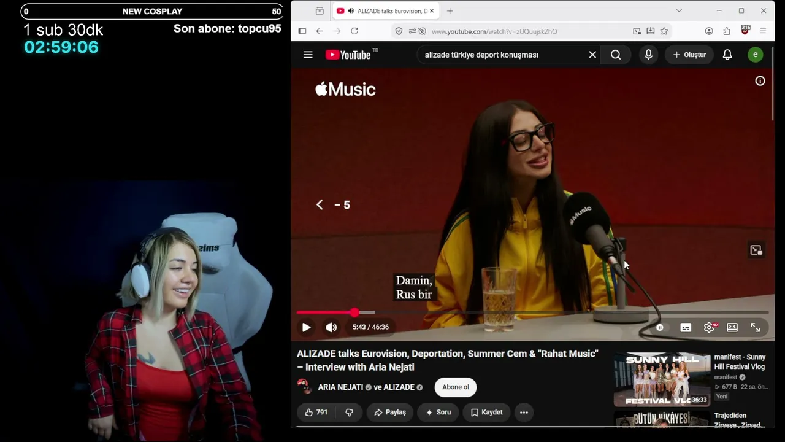This screenshot has width=785, height=442.
Task: Enter full screen mode in the player
Action: click(756, 327)
